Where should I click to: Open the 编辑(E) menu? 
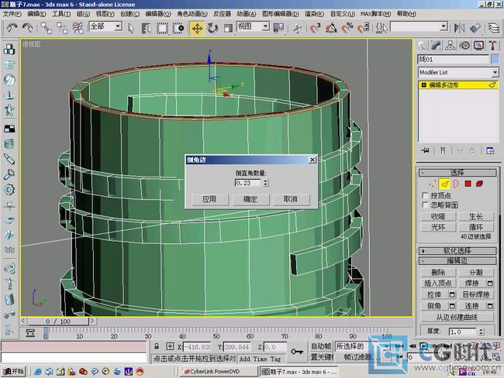tap(36, 14)
